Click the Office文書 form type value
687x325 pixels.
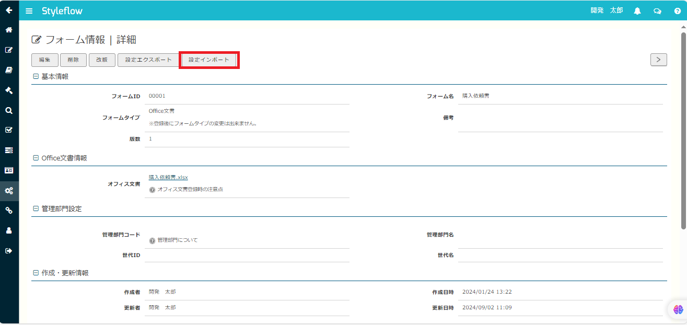(x=161, y=111)
